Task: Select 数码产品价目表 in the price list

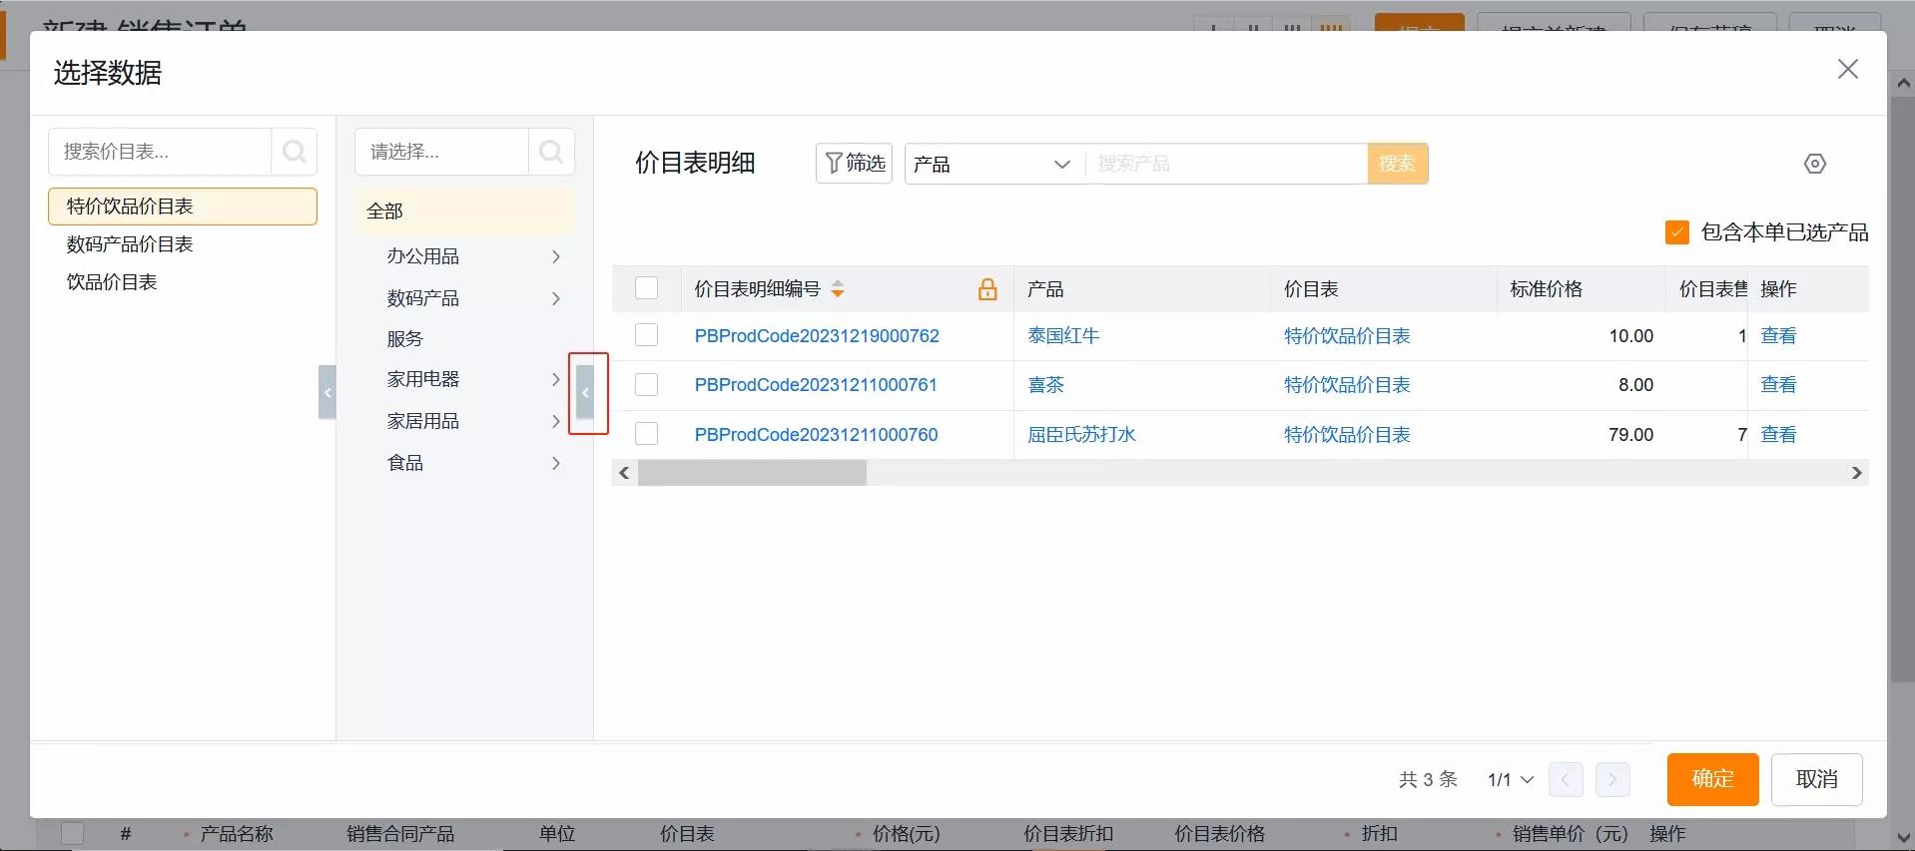Action: point(130,244)
